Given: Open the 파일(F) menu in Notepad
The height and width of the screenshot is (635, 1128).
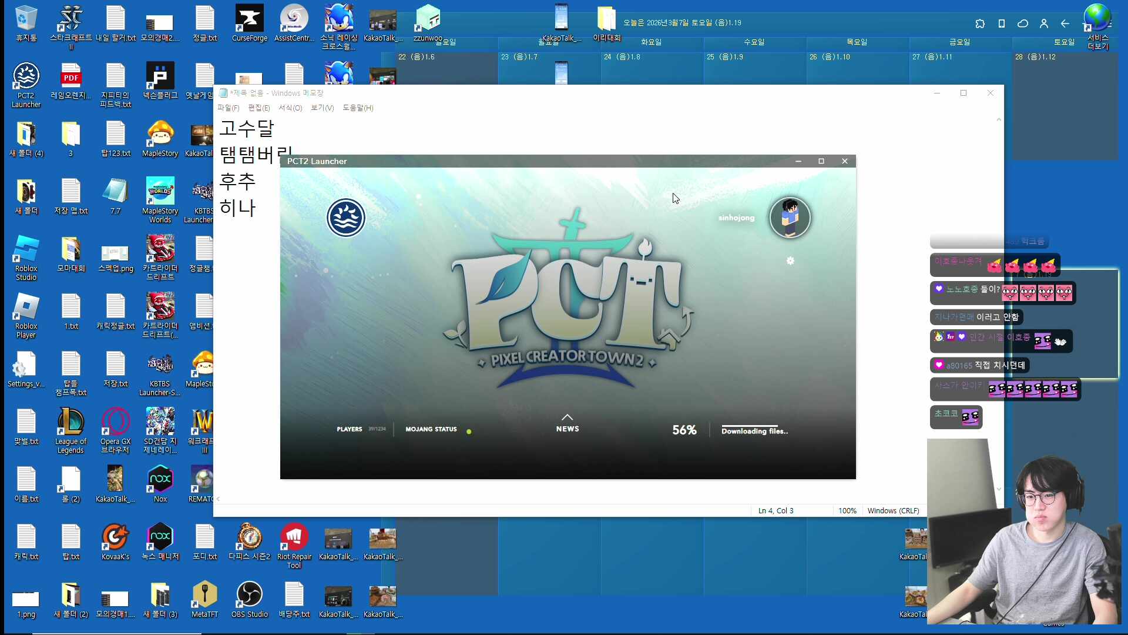Looking at the screenshot, I should pyautogui.click(x=228, y=108).
